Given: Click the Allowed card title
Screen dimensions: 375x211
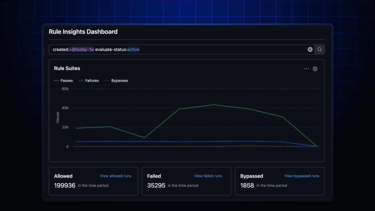Looking at the screenshot, I should pyautogui.click(x=63, y=176).
